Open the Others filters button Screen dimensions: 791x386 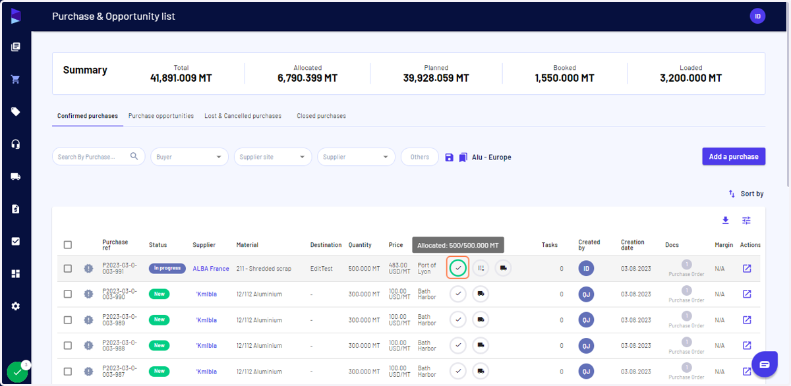(420, 157)
